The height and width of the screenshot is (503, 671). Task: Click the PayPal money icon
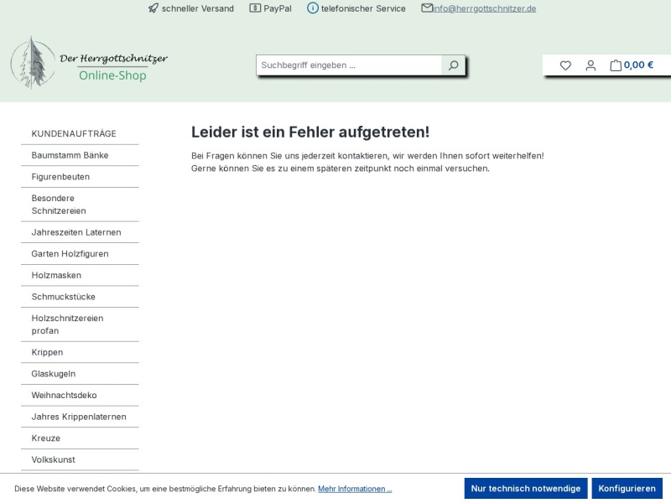[255, 8]
